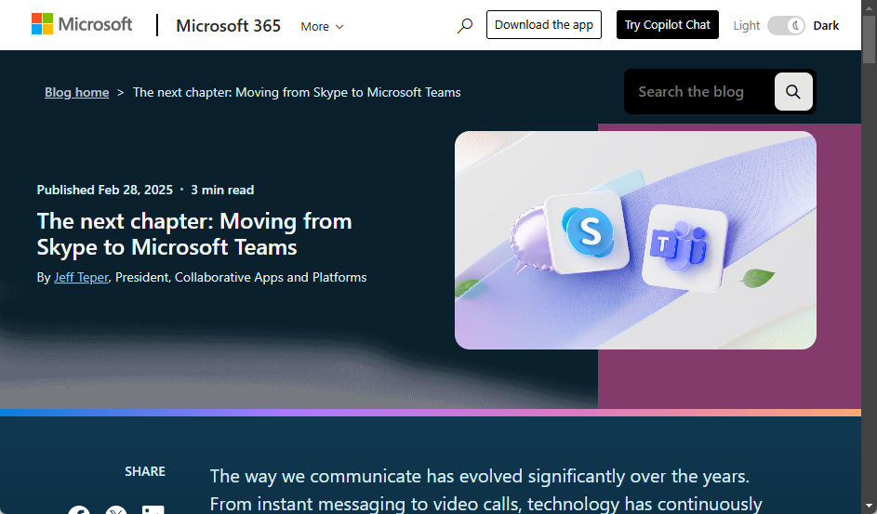Open Microsoft 365 home link
Image resolution: width=877 pixels, height=514 pixels.
click(228, 26)
